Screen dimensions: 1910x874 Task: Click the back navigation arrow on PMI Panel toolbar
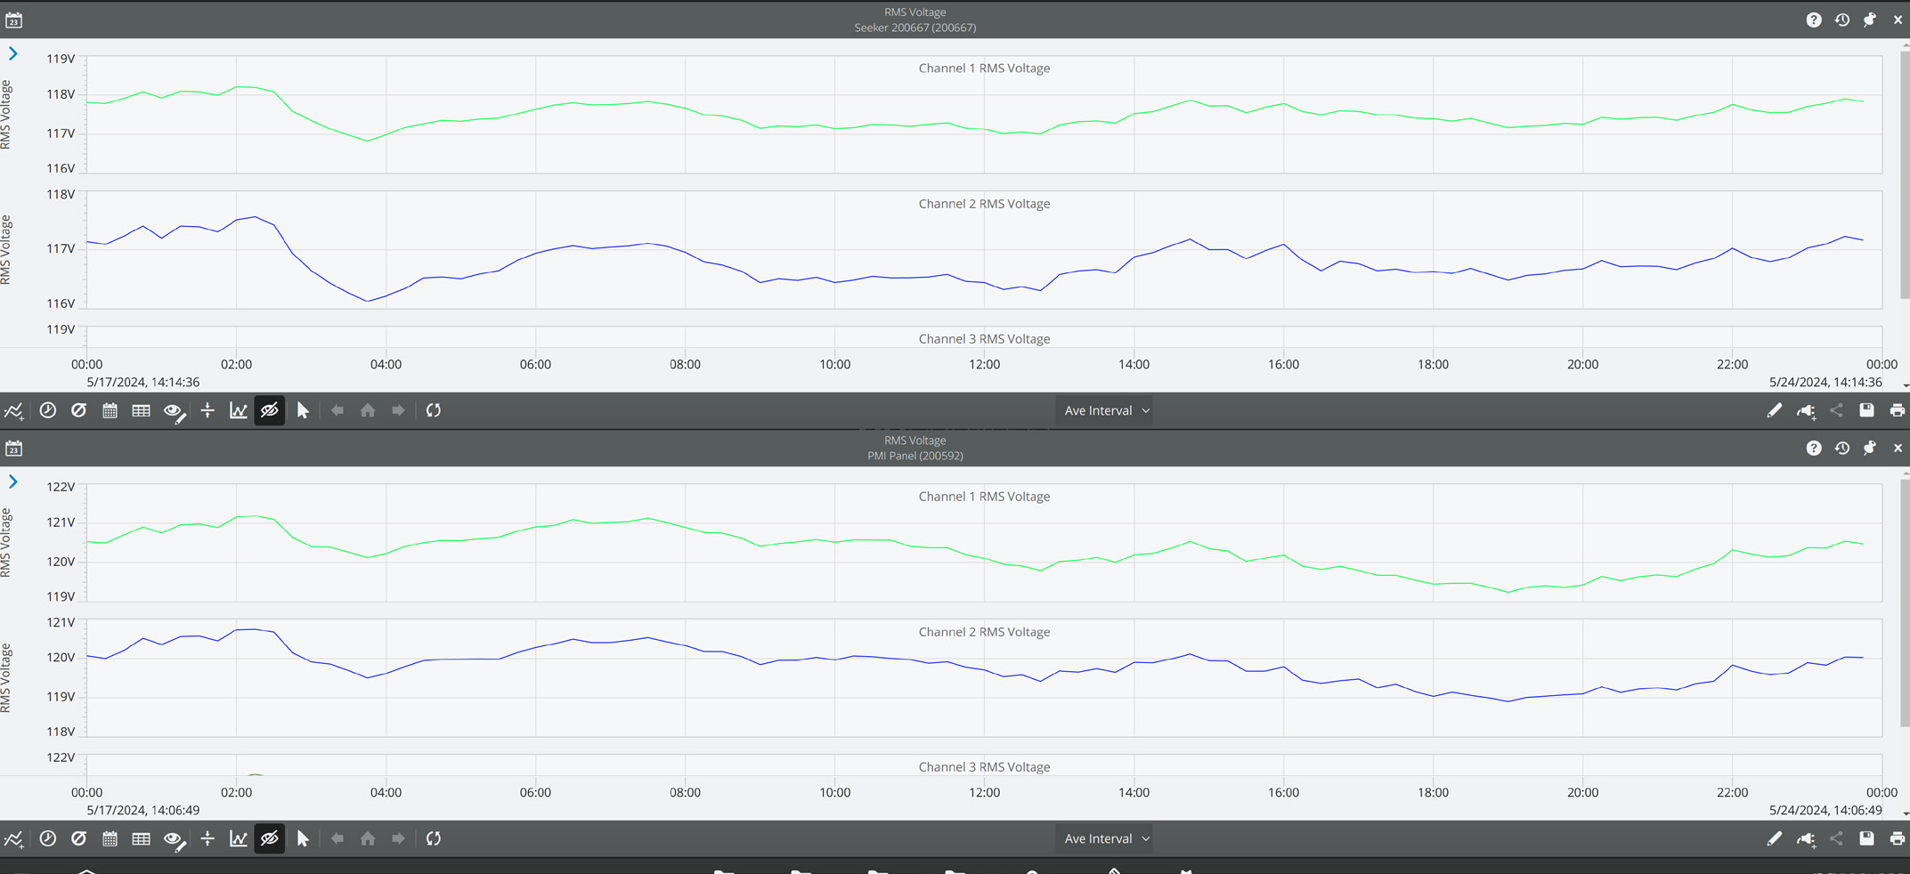337,838
